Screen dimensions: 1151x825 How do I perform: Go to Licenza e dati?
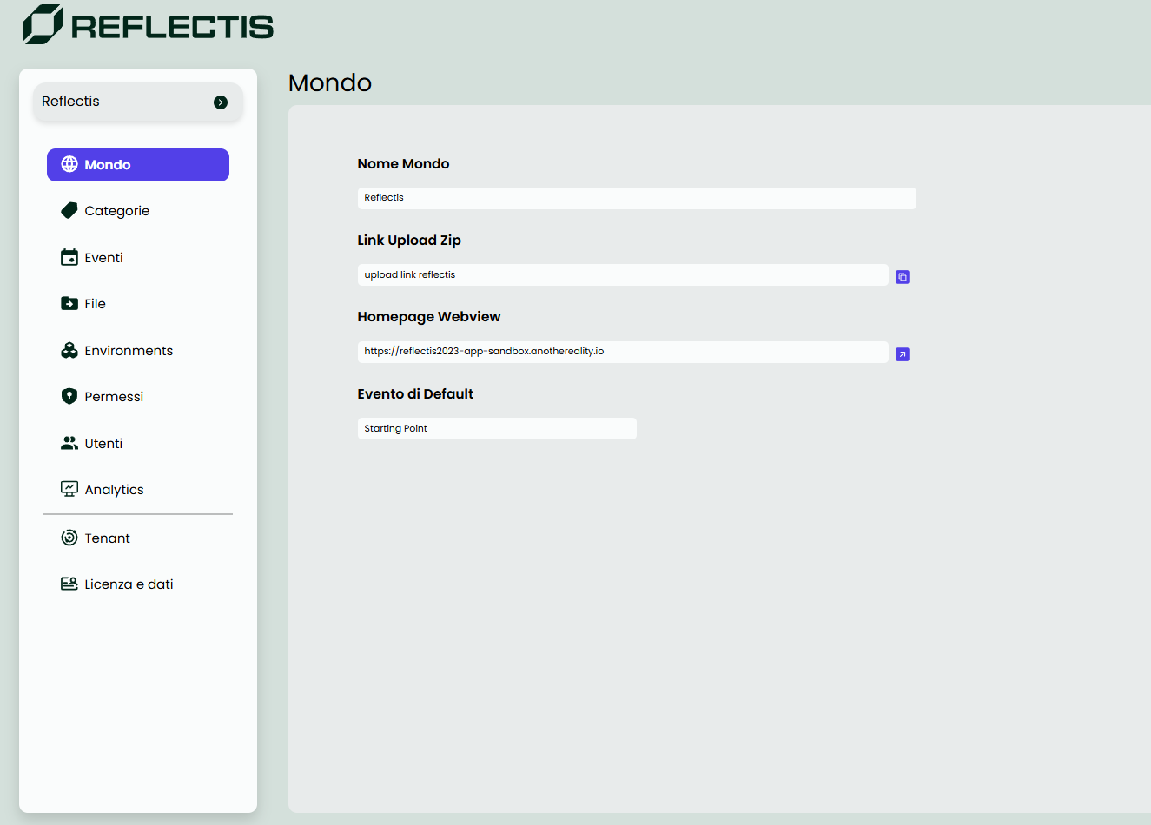coord(129,584)
